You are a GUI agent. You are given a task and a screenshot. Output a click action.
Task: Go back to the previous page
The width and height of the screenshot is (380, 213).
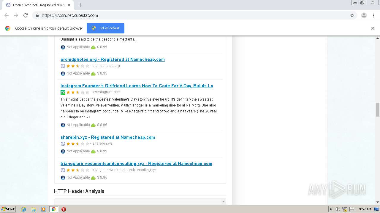pyautogui.click(x=7, y=15)
